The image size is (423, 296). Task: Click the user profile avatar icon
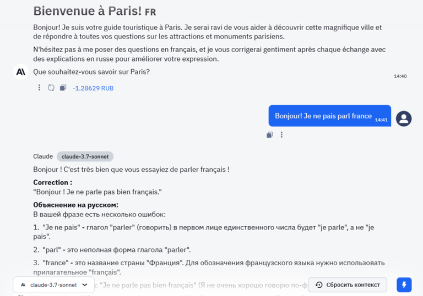(x=404, y=119)
